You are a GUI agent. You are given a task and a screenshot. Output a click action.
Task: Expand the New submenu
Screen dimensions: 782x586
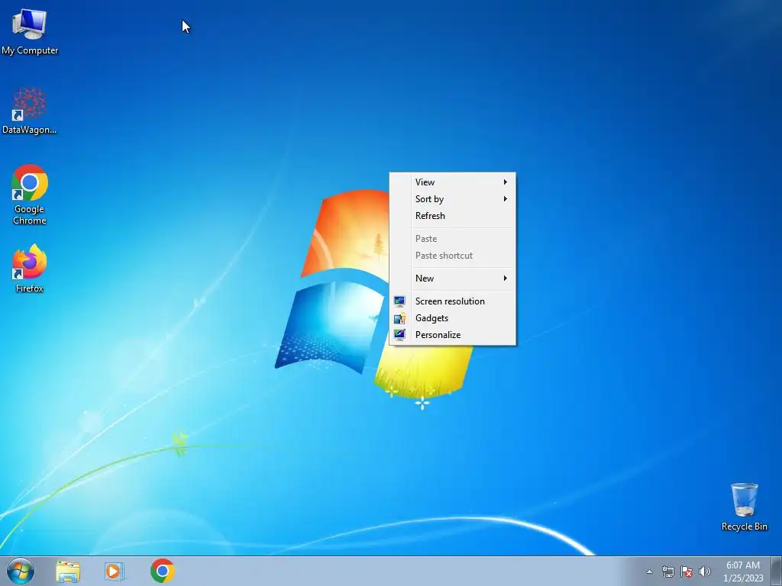pyautogui.click(x=452, y=278)
